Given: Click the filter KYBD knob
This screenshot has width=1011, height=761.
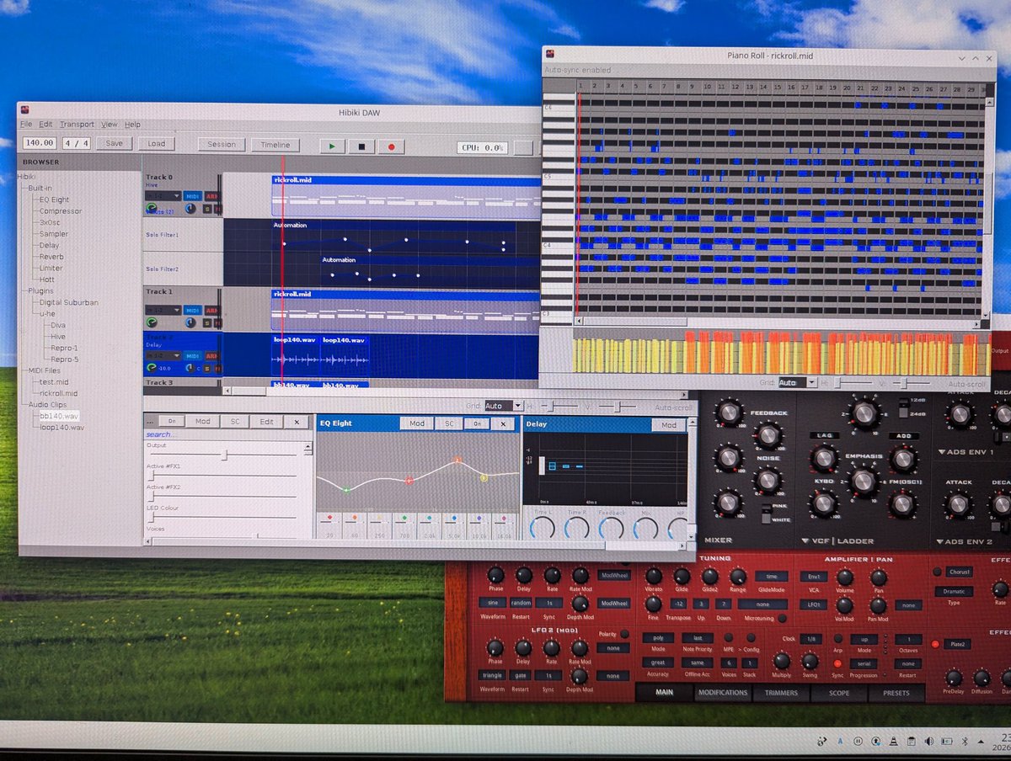Looking at the screenshot, I should click(x=823, y=503).
